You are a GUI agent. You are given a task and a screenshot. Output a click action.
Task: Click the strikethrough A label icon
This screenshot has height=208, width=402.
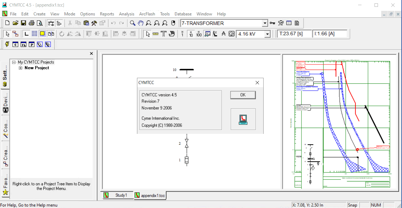coord(223,34)
